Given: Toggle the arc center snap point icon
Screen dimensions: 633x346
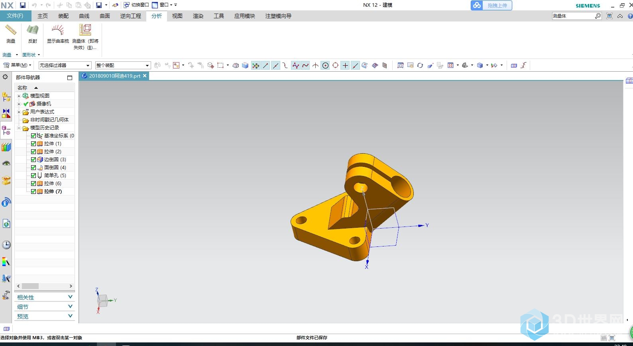Looking at the screenshot, I should click(325, 65).
